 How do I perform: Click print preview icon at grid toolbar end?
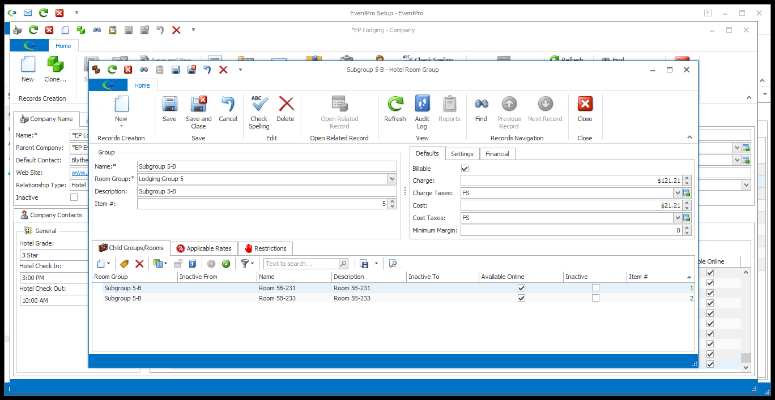point(393,264)
